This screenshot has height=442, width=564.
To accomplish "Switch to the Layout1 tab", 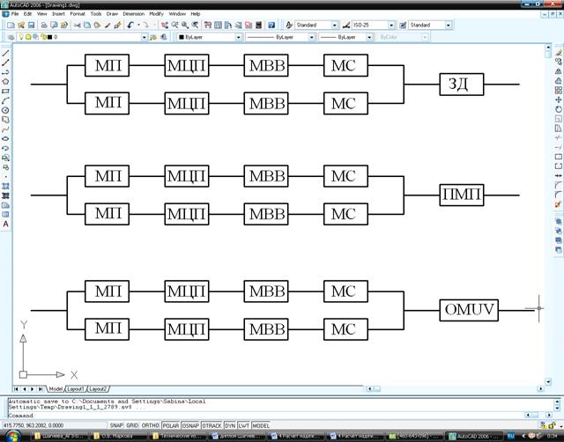I will coord(75,388).
